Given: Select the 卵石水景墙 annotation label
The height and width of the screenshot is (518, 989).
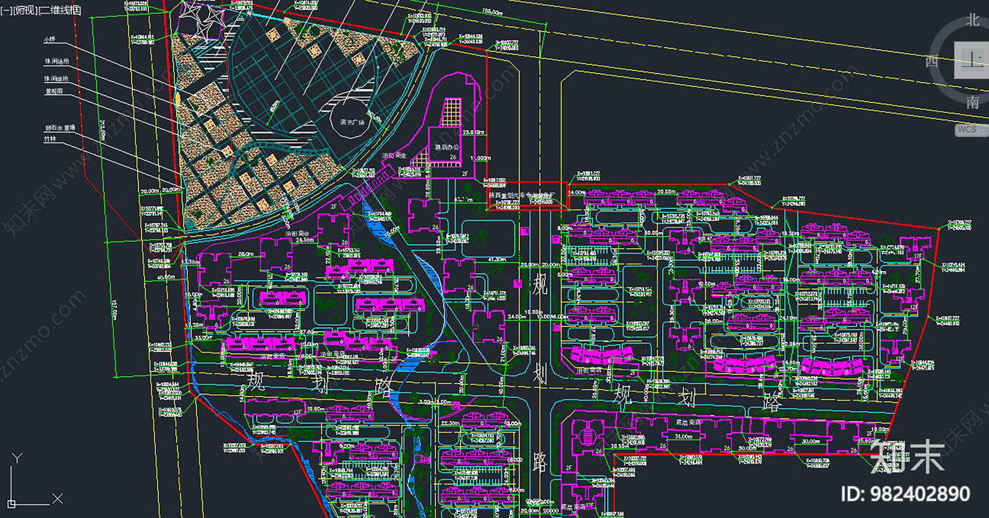Looking at the screenshot, I should click(60, 128).
